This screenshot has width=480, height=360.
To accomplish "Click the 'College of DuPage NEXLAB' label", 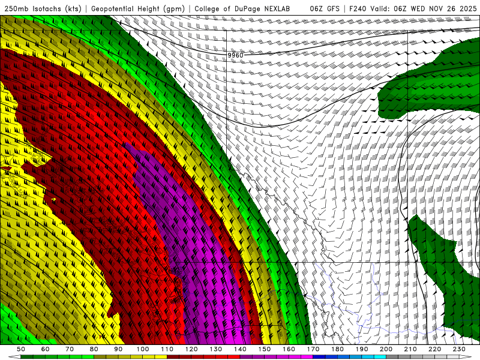I will [x=242, y=9].
